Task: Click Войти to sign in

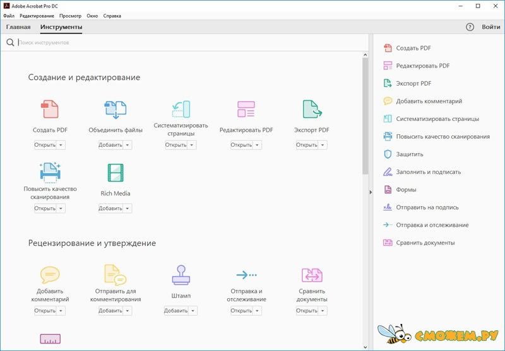Action: click(x=491, y=27)
